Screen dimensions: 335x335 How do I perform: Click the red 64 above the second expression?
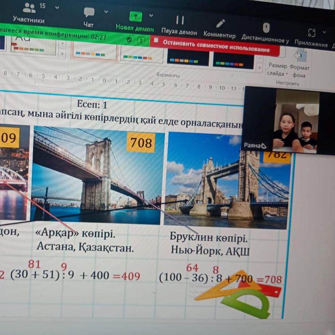click(192, 267)
